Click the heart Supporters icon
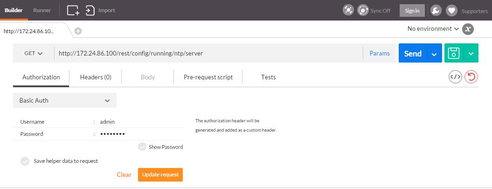This screenshot has height=189, width=492. point(451,10)
